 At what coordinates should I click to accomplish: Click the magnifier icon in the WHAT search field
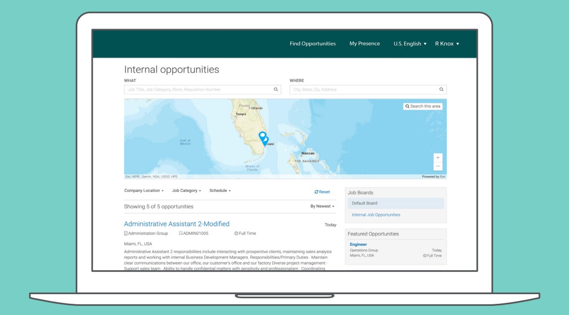pos(276,90)
